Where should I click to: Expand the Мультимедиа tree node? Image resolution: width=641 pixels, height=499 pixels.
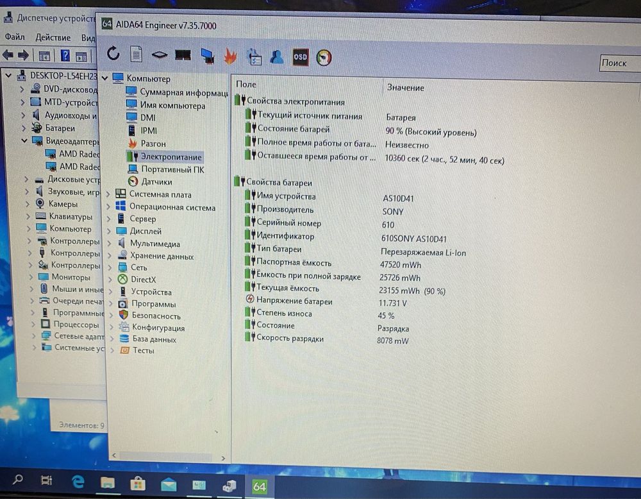pos(110,243)
